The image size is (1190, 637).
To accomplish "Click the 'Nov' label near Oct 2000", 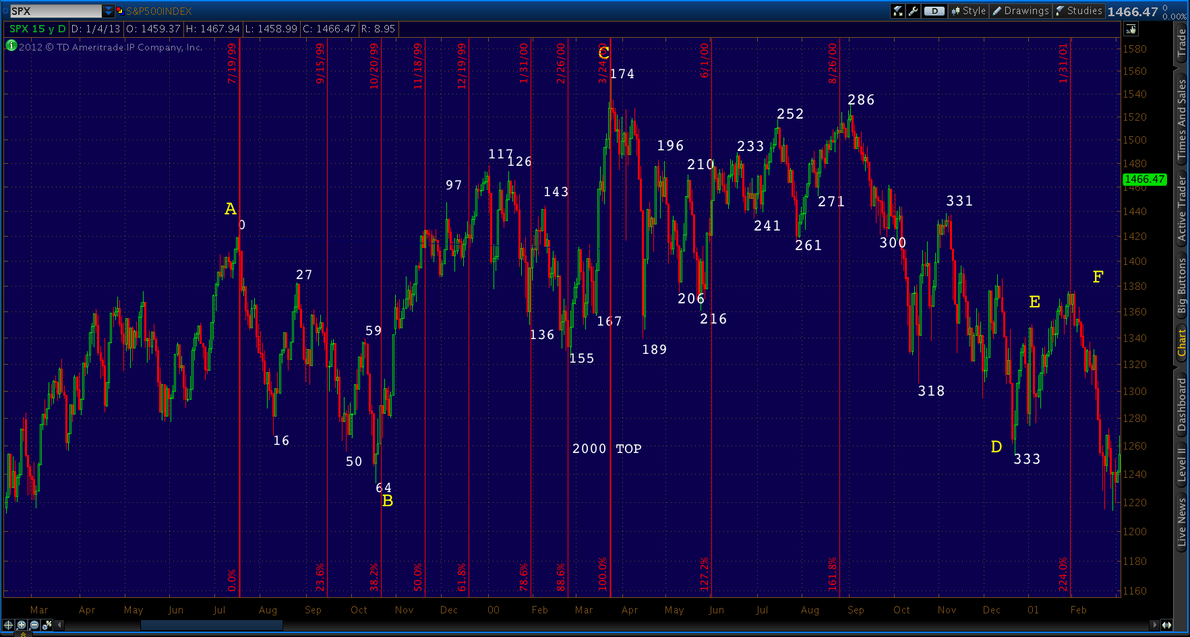I will click(947, 610).
